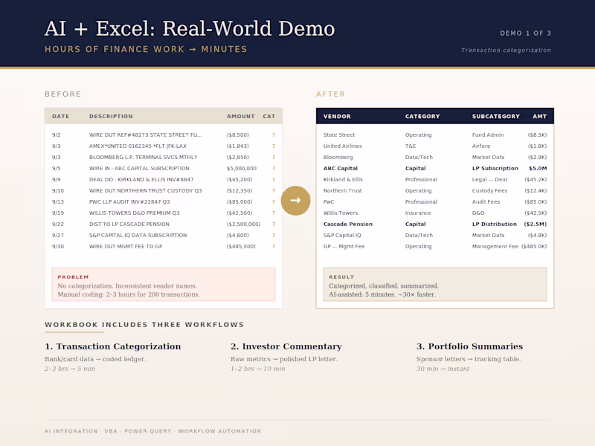This screenshot has height=446, width=595.
Task: Click the question mark beside the $5,000,000 amount
Action: click(274, 169)
